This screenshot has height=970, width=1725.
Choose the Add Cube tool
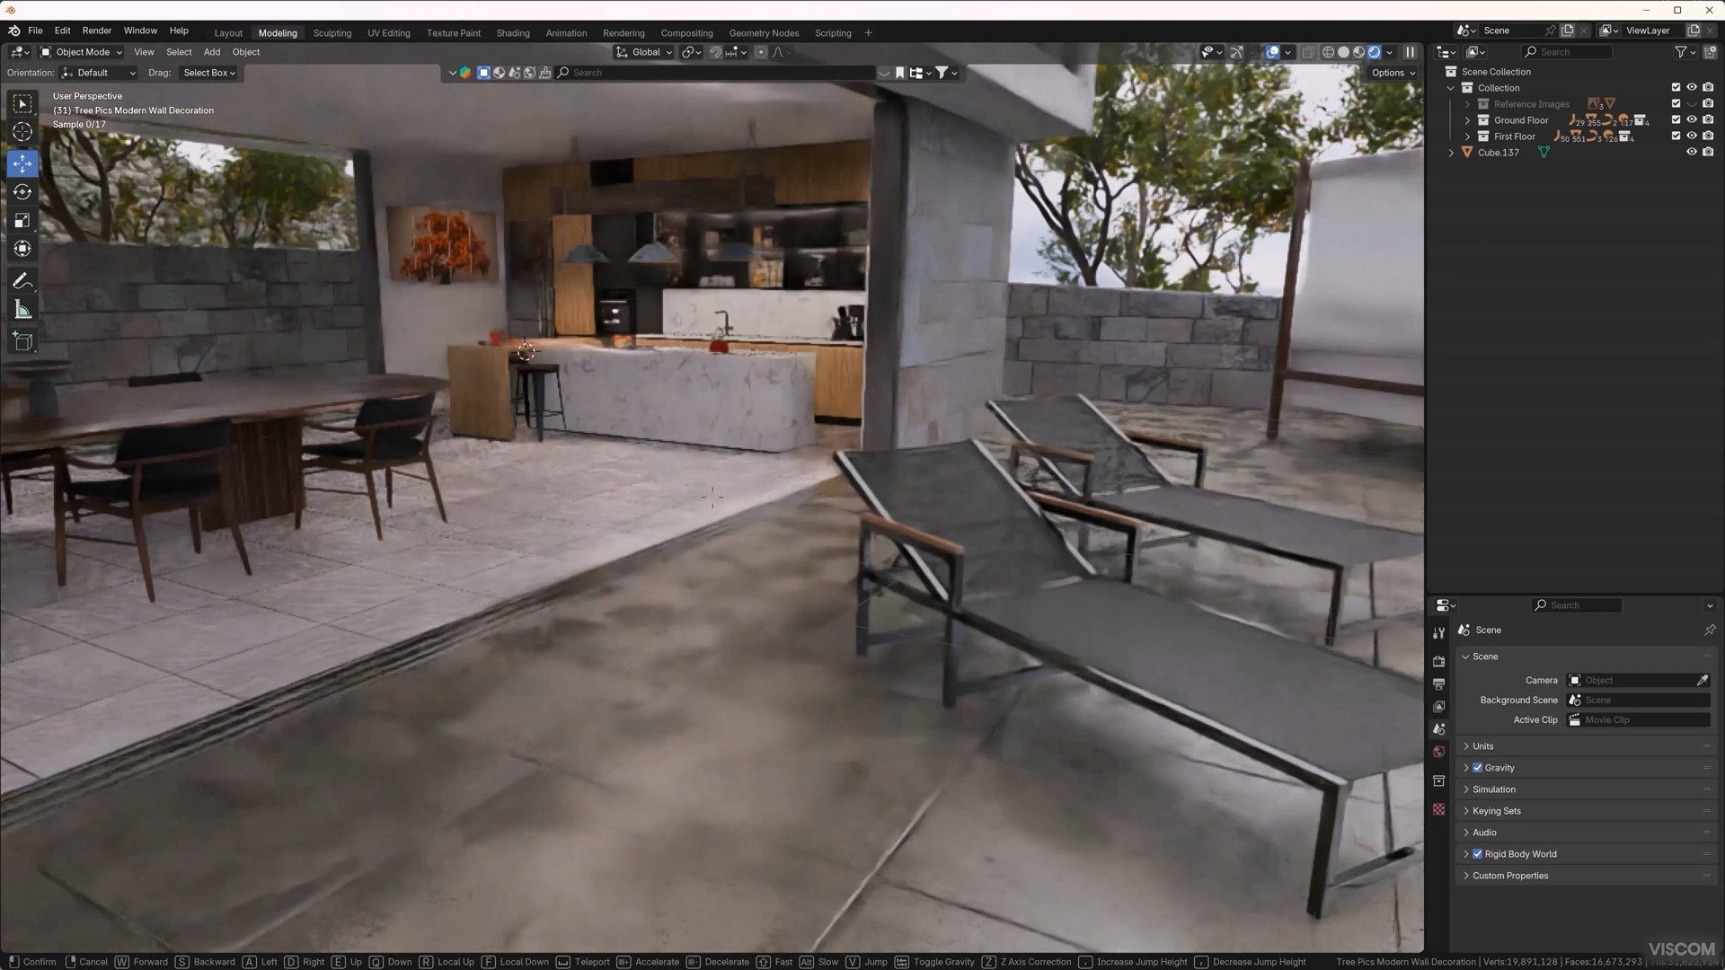pos(22,341)
